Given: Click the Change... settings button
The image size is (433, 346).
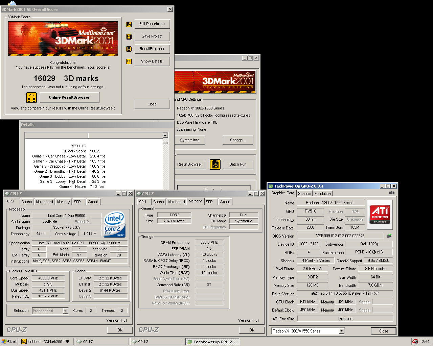Looking at the screenshot, I should tap(238, 140).
